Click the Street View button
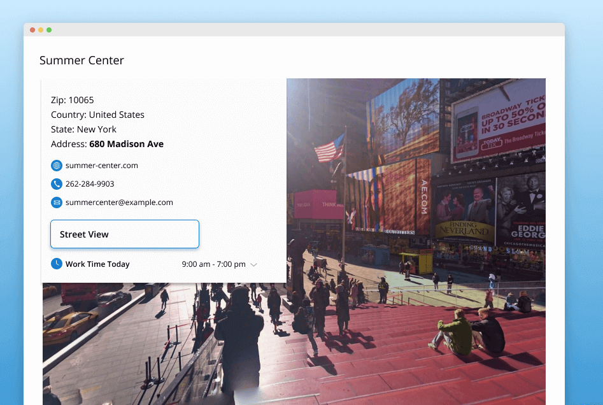Screen dimensions: 603x405 click(x=124, y=234)
